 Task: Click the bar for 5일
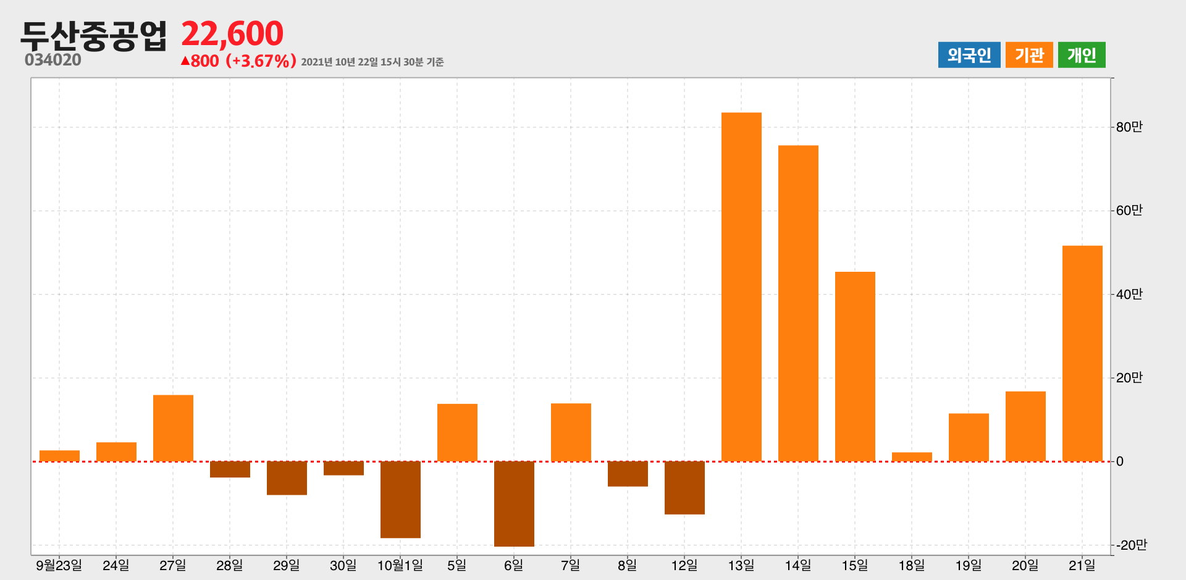[x=457, y=432]
